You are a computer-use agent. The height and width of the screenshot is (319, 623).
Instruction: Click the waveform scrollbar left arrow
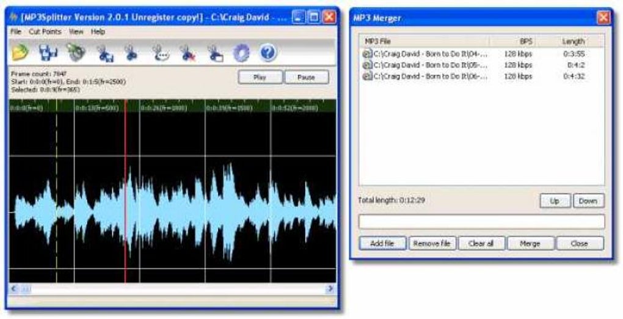(13, 289)
